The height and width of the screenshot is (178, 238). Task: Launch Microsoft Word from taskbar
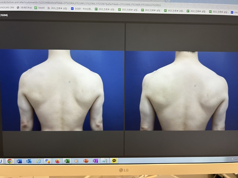[19, 161]
